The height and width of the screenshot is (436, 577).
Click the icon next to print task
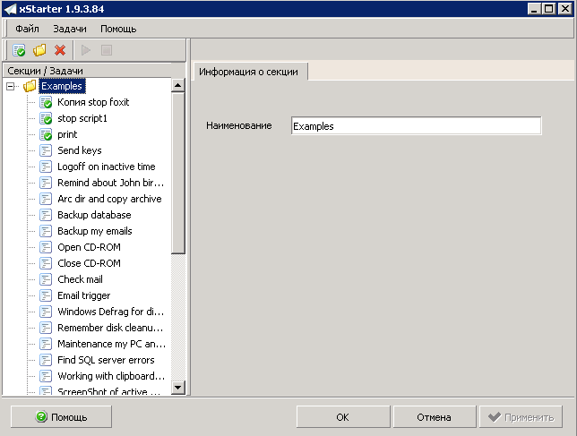pos(46,134)
